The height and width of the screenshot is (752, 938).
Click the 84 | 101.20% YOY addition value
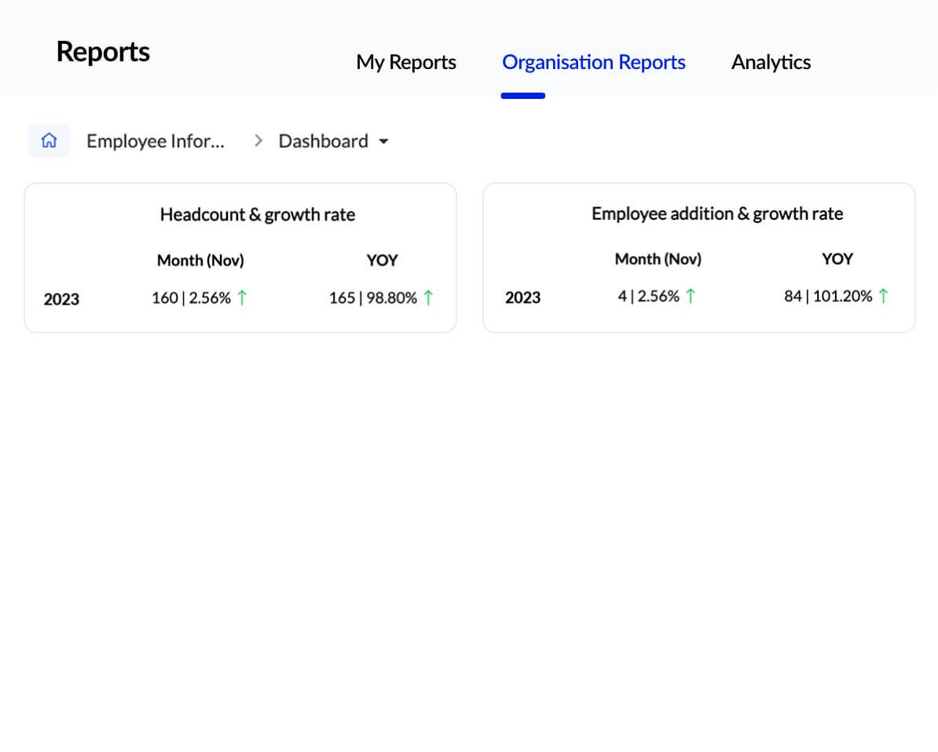(x=828, y=296)
